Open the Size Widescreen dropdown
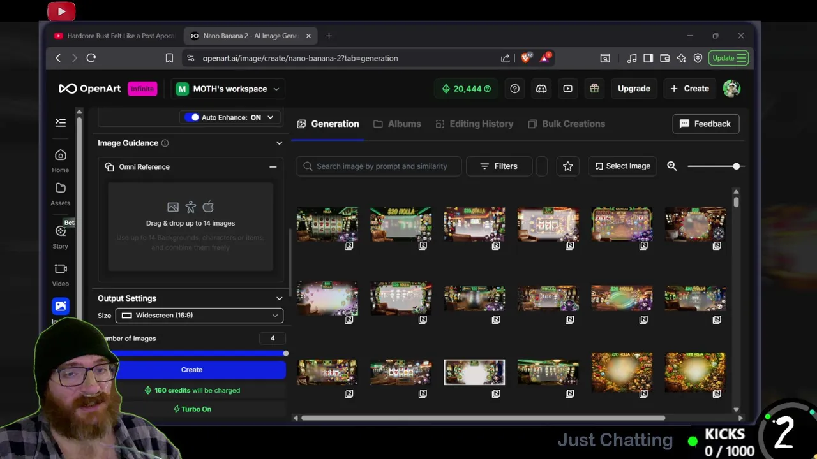This screenshot has width=817, height=459. point(199,316)
